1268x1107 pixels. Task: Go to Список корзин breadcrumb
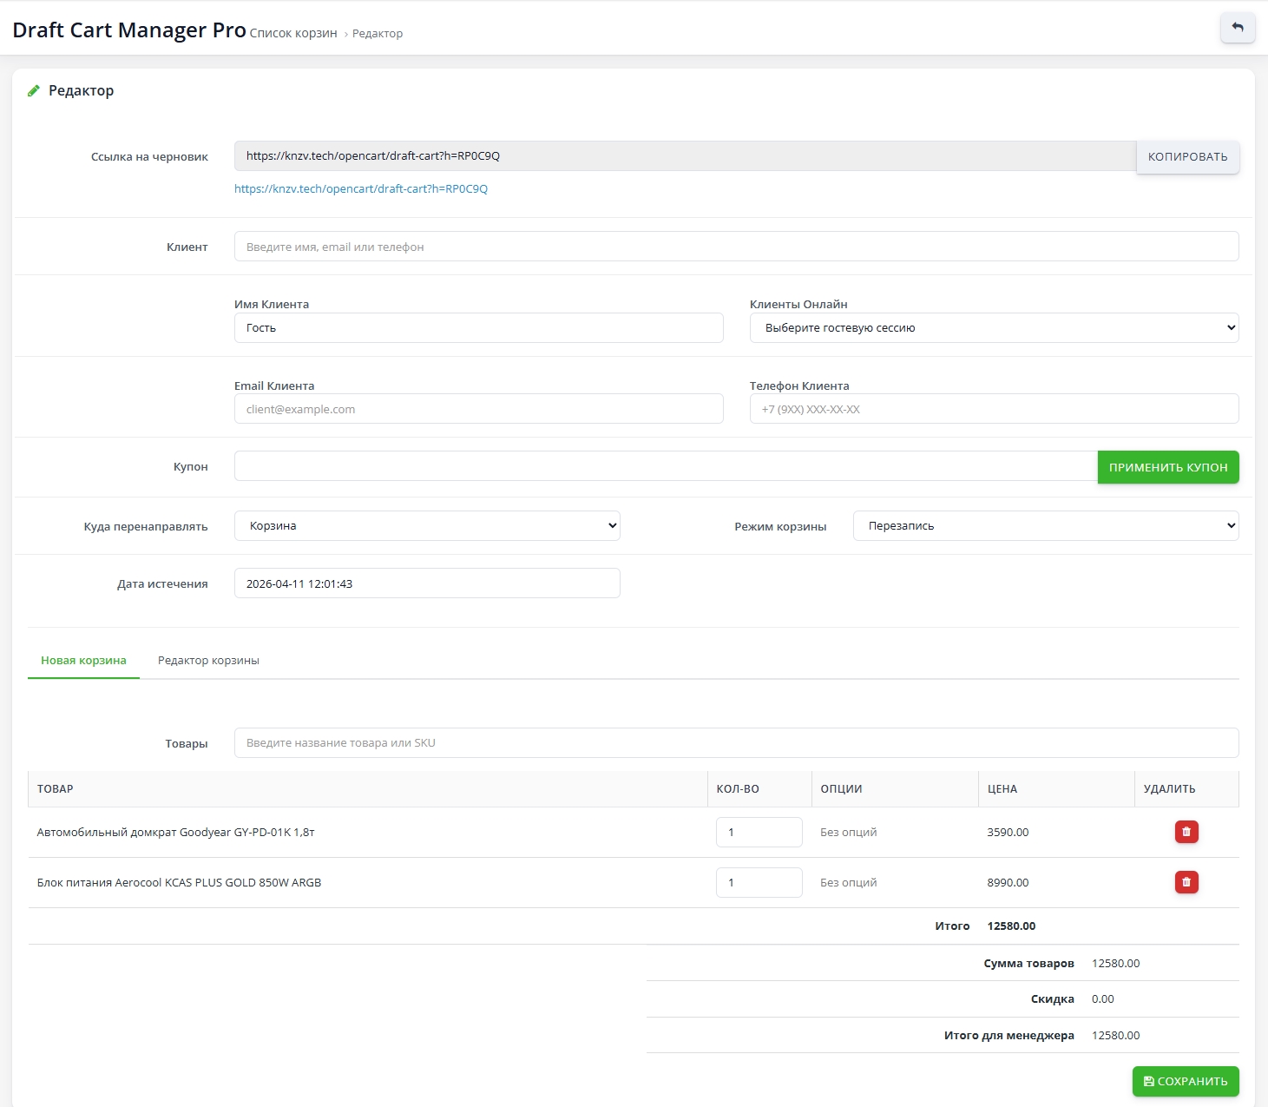click(293, 33)
